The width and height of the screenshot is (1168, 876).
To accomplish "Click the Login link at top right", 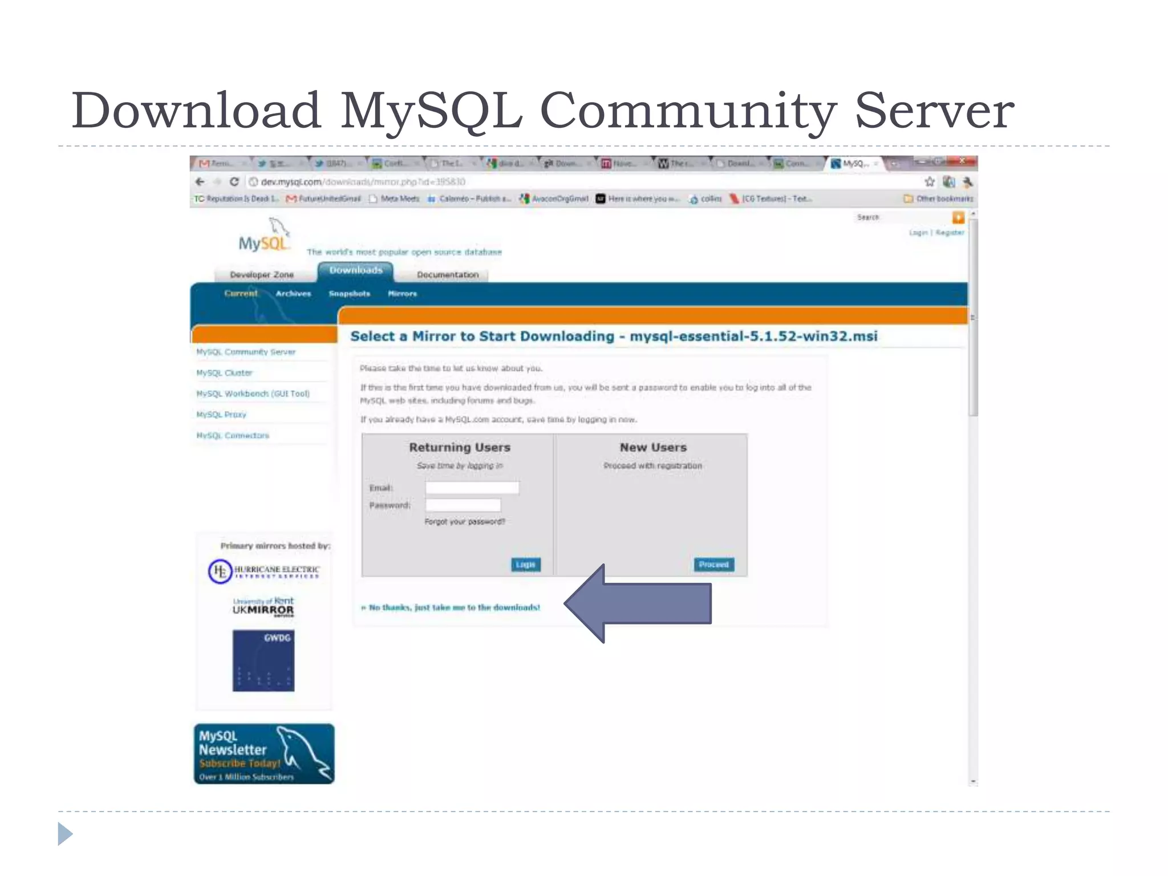I will (918, 232).
